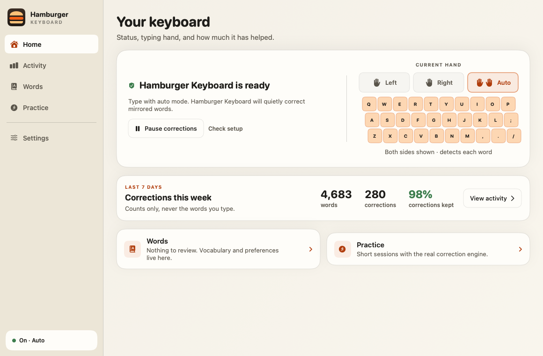This screenshot has width=543, height=356.
Task: Select Right hand mode
Action: click(x=439, y=82)
